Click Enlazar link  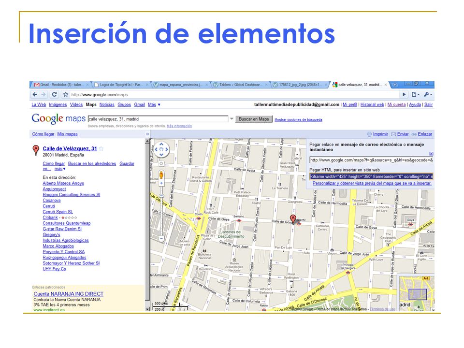click(425, 134)
